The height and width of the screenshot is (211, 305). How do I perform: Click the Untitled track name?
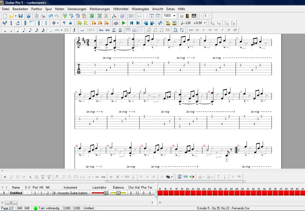pos(16,193)
